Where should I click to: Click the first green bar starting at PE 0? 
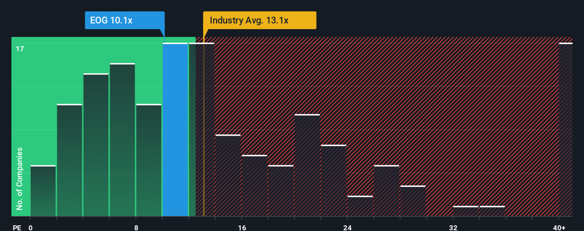point(43,191)
